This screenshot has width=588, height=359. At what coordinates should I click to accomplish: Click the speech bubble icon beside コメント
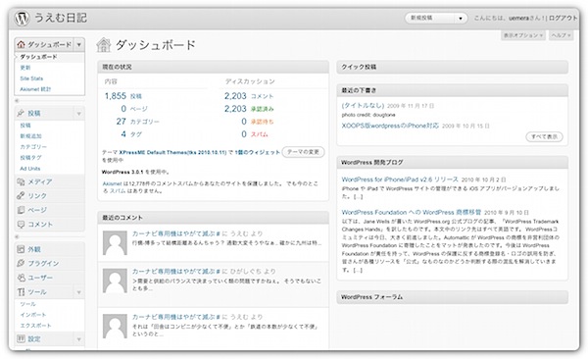pyautogui.click(x=21, y=225)
